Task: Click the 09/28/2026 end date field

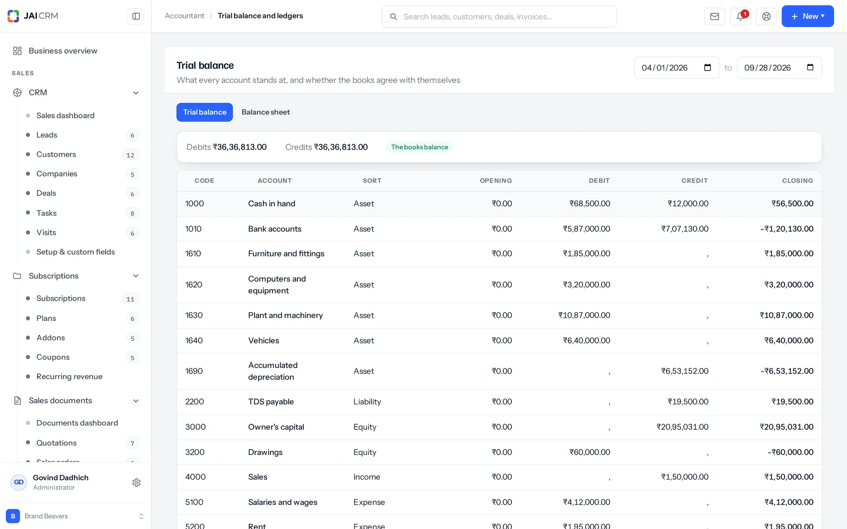Action: (779, 67)
